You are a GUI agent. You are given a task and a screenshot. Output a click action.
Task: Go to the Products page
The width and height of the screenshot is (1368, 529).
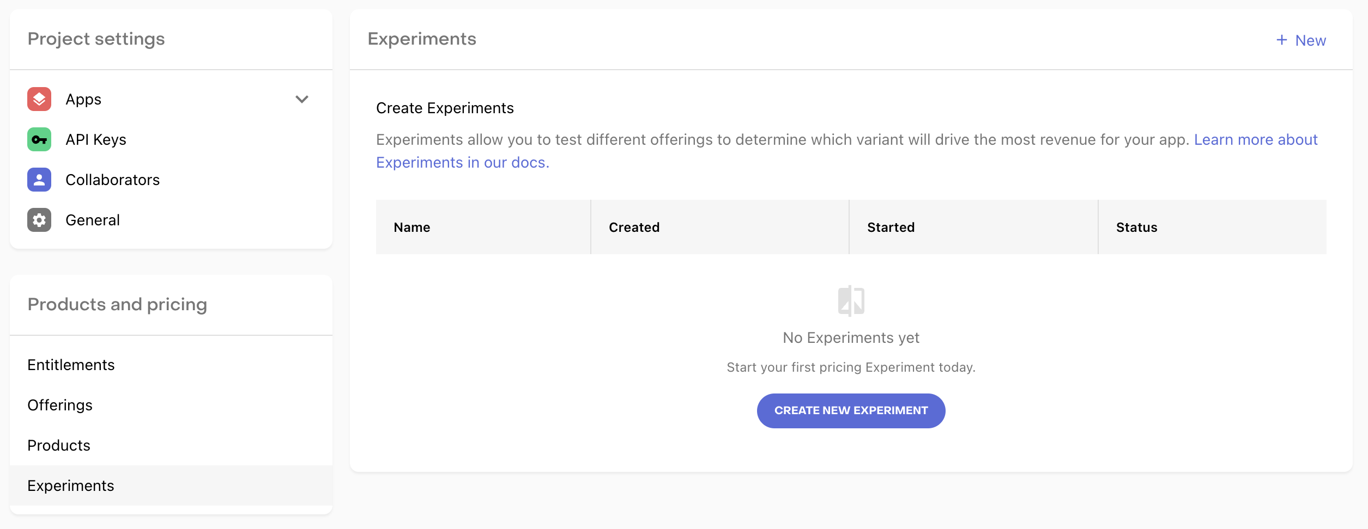(x=59, y=445)
